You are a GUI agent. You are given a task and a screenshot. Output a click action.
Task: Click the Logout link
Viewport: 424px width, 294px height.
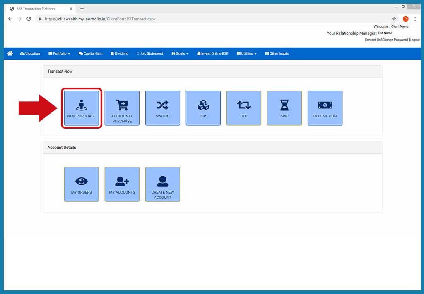coord(414,40)
